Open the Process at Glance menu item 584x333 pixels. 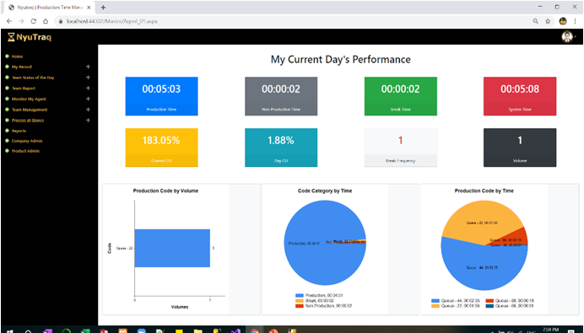(28, 121)
